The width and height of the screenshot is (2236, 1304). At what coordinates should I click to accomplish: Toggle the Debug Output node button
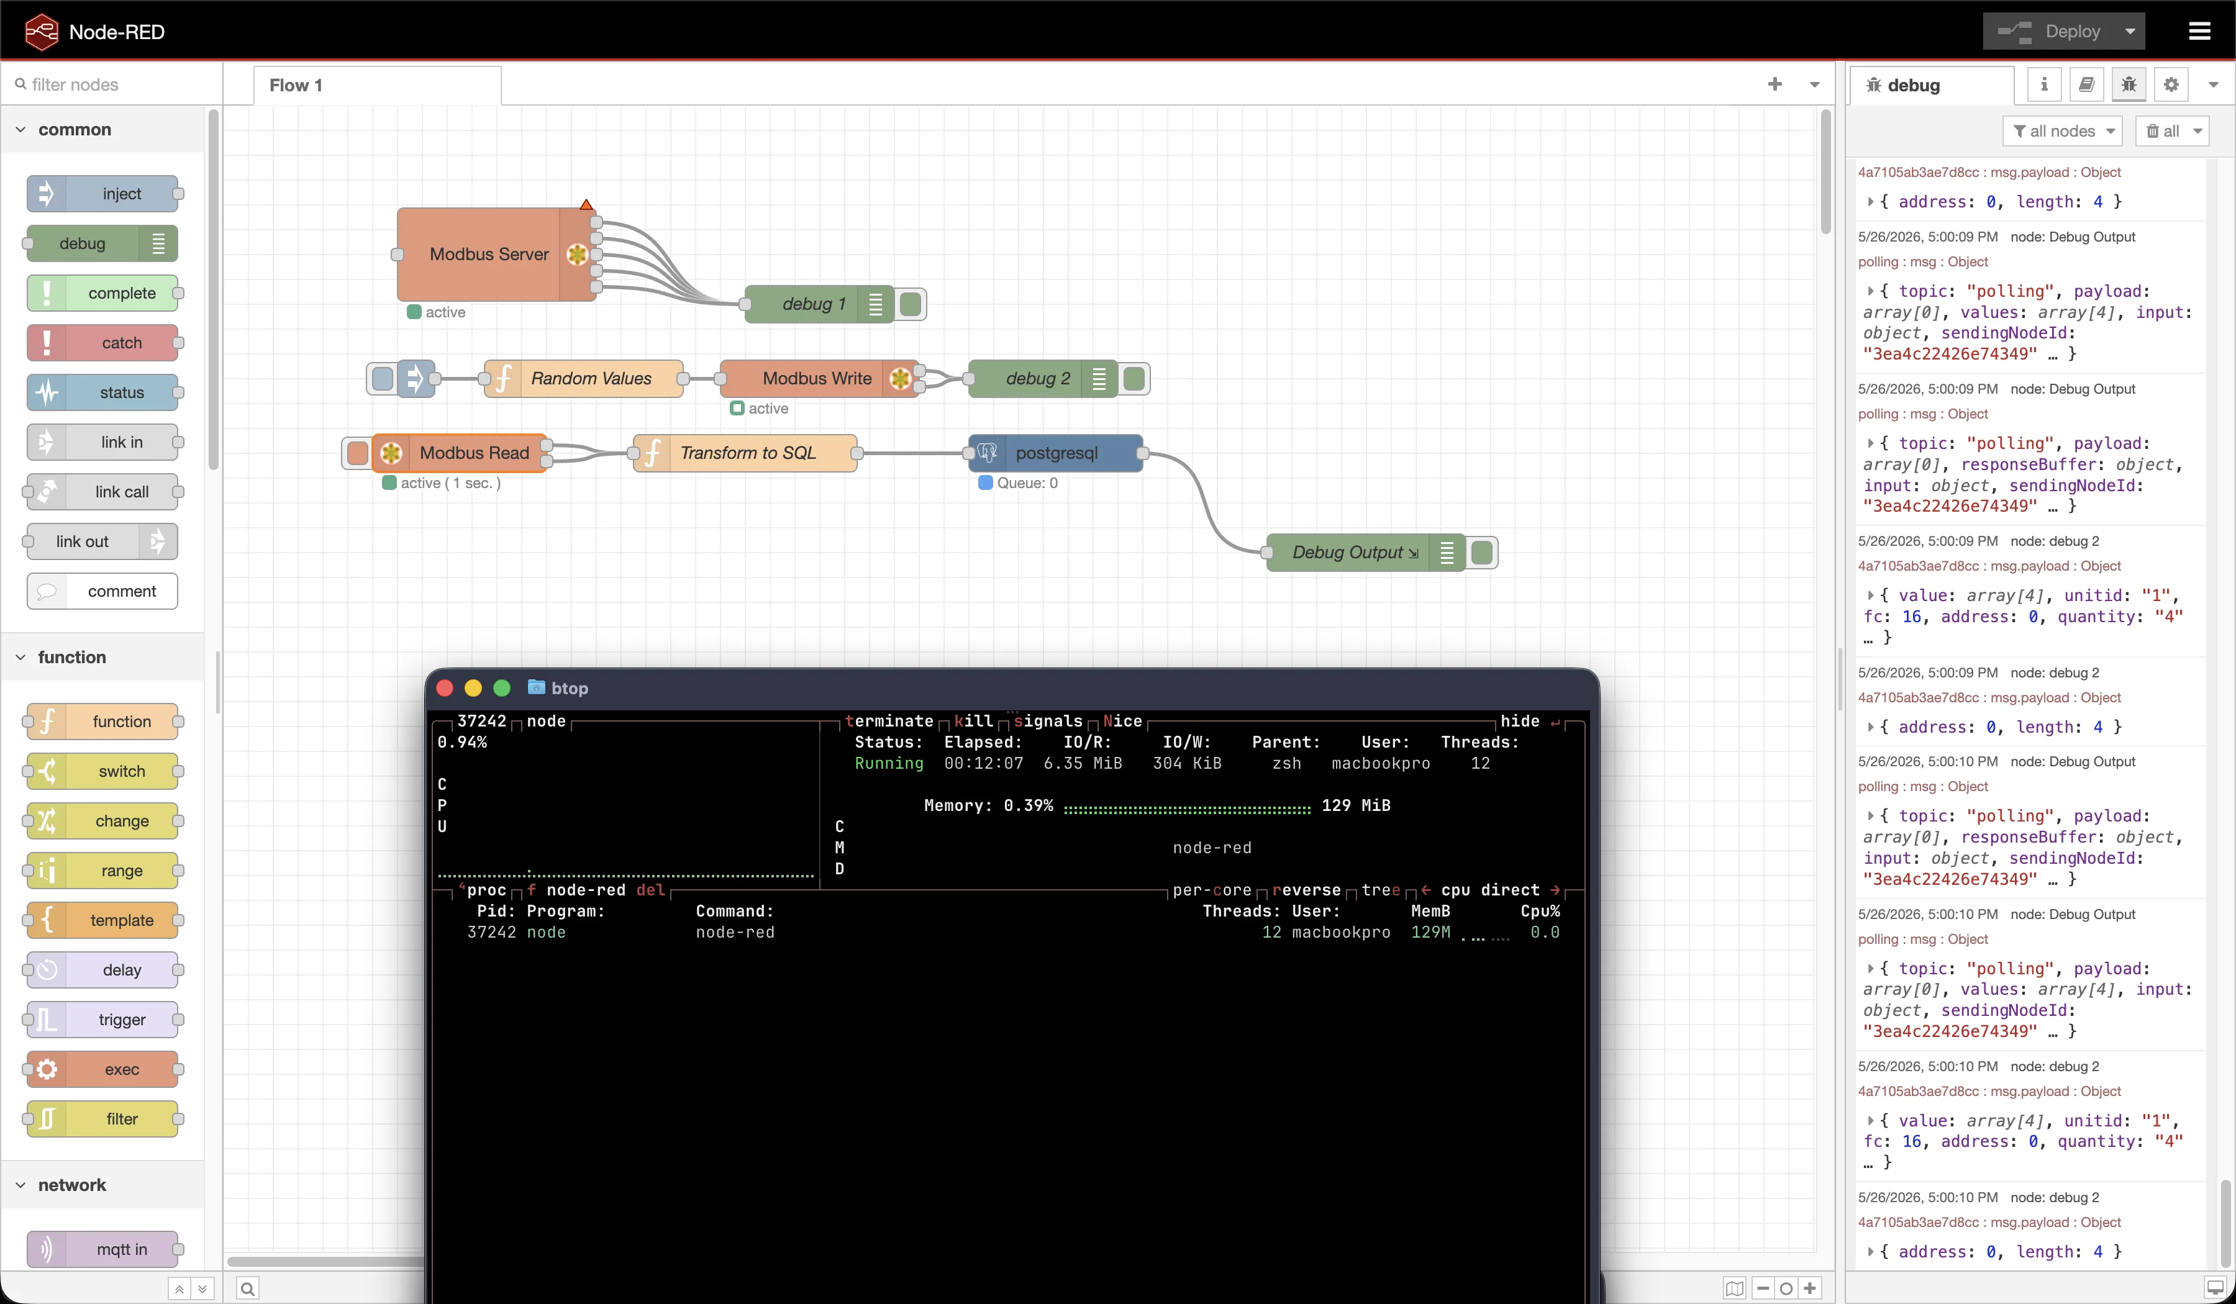(1482, 553)
